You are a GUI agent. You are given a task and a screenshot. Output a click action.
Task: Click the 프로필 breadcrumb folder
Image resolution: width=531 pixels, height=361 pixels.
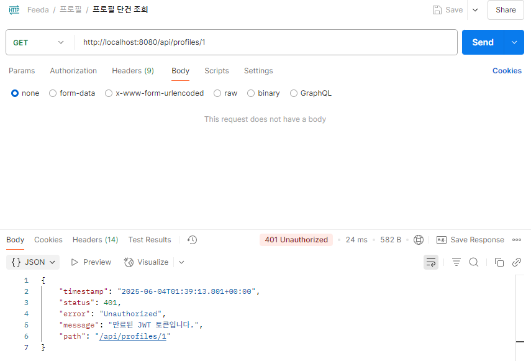pyautogui.click(x=71, y=10)
